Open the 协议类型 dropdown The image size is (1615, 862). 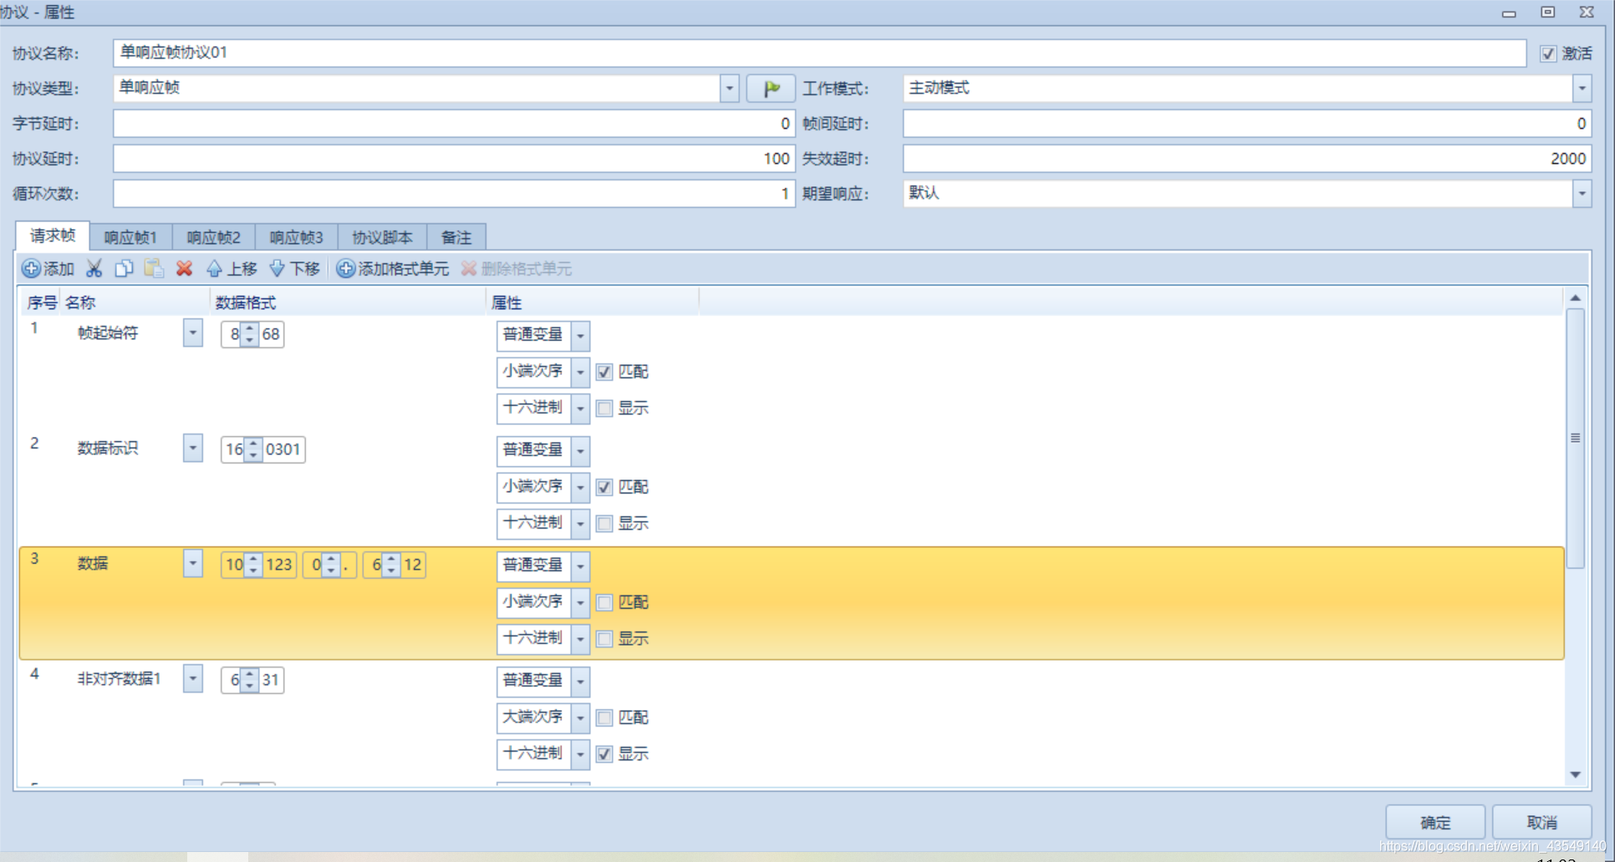(x=729, y=89)
